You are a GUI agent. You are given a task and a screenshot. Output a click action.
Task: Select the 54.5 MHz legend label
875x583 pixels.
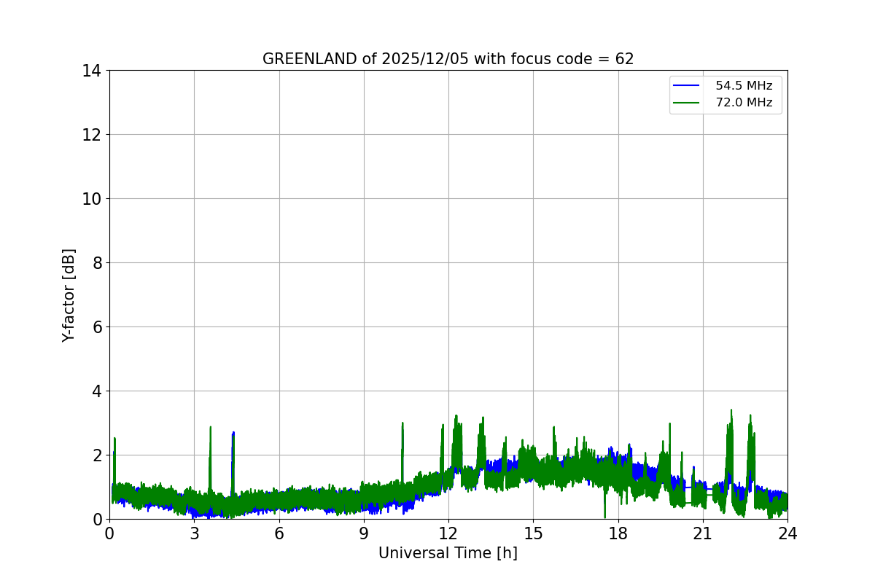[744, 85]
